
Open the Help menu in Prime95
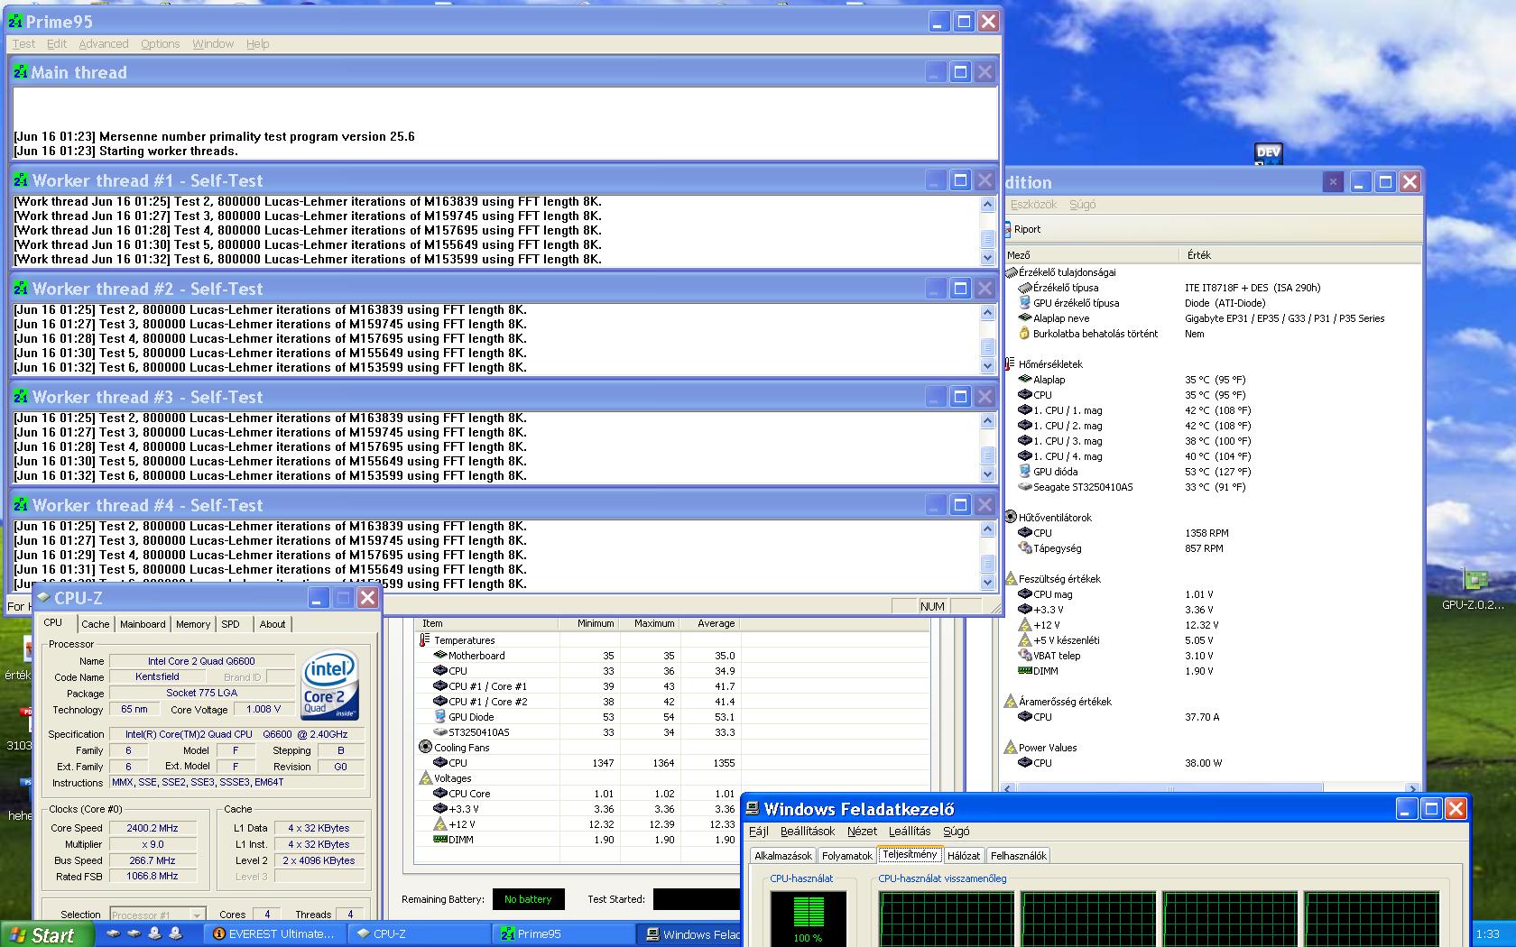point(258,43)
